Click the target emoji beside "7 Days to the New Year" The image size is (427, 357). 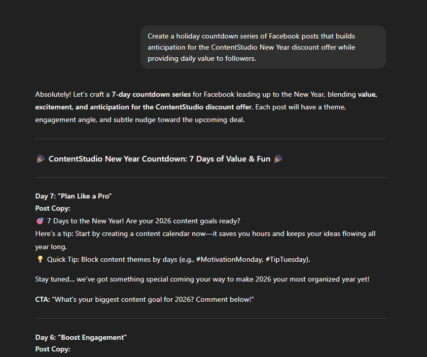tap(40, 221)
